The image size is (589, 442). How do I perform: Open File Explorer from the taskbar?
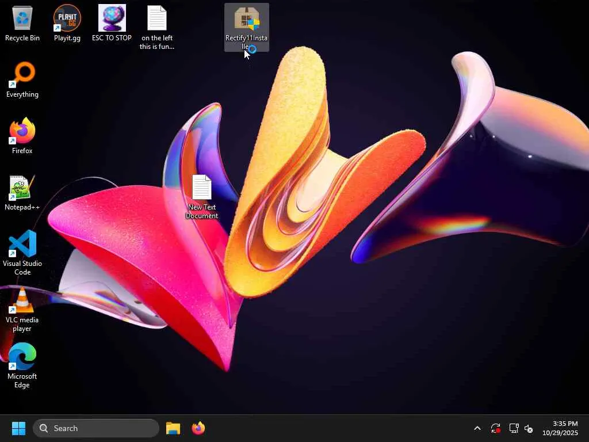[x=173, y=428]
